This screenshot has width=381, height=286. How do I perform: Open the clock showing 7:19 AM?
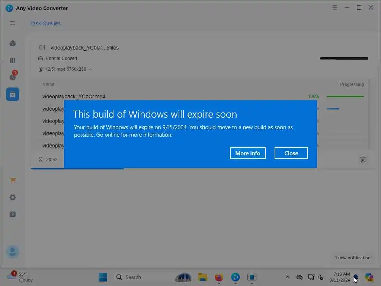pos(340,277)
